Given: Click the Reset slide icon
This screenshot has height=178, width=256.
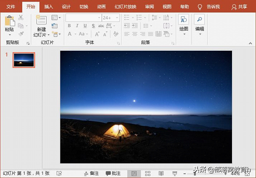Looking at the screenshot, I should (54, 26).
